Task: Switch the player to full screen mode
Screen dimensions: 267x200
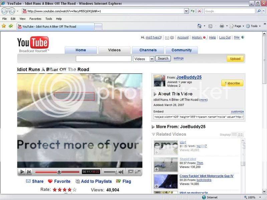Action: click(138, 172)
